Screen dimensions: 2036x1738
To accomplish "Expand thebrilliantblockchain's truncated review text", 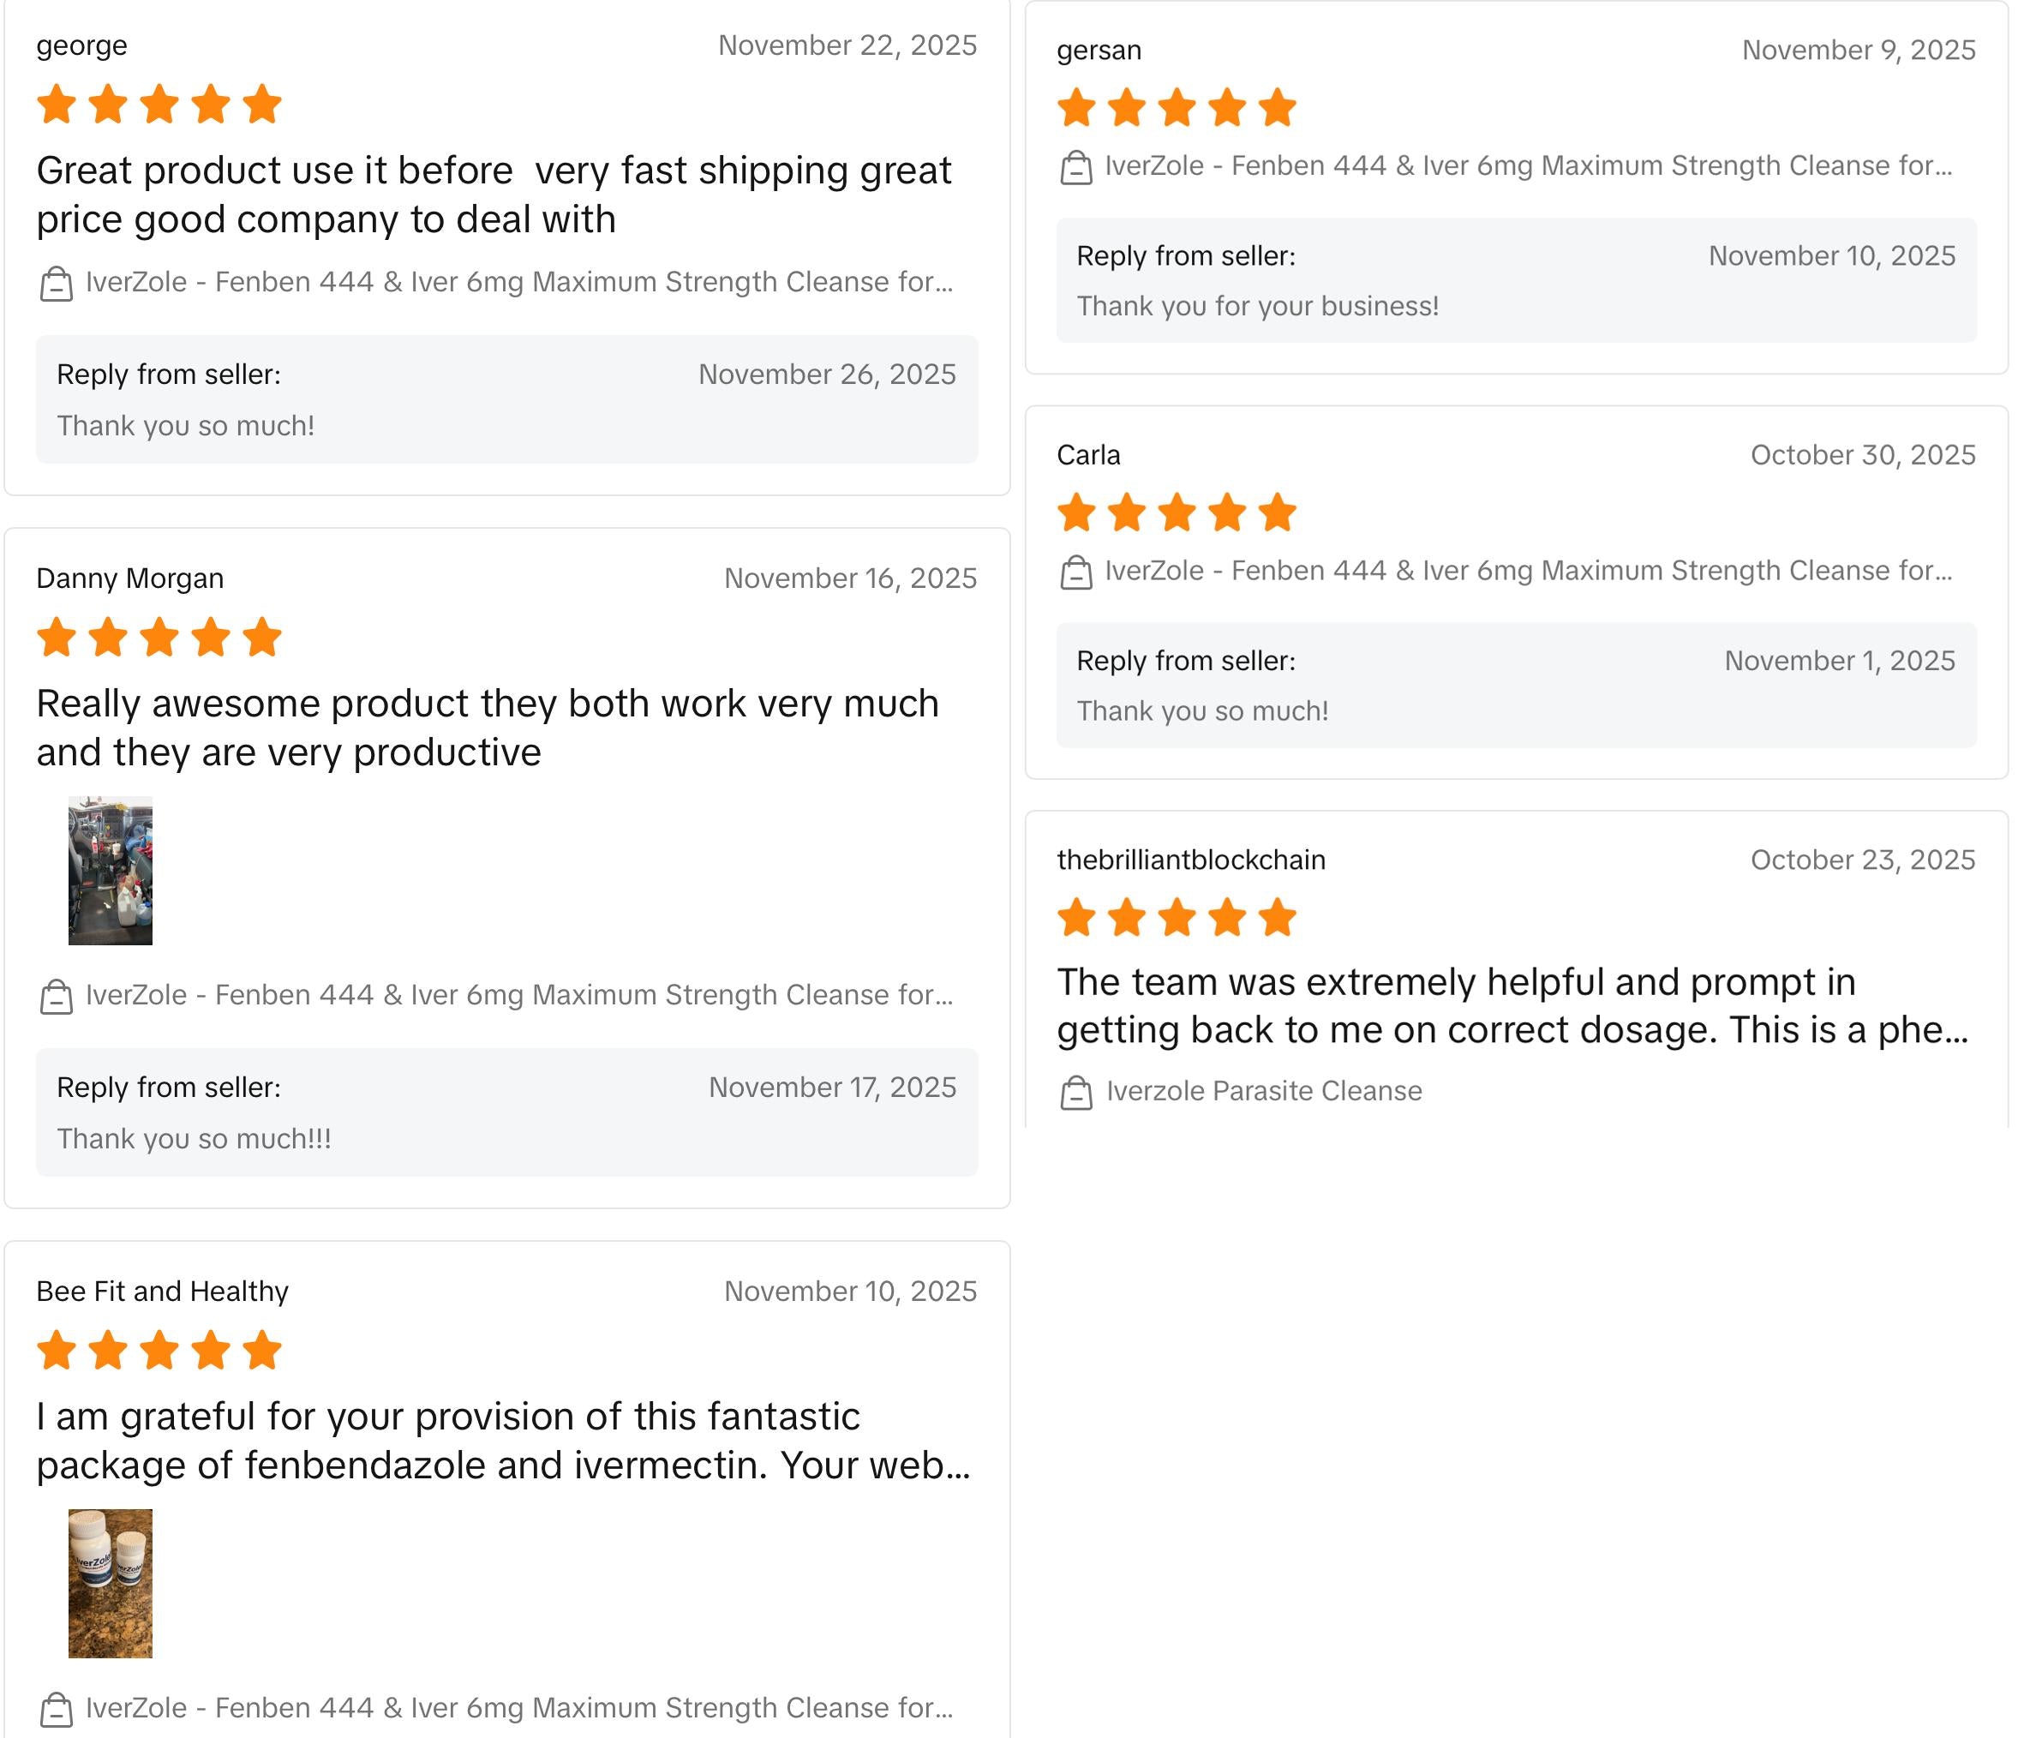I will 1512,1006.
